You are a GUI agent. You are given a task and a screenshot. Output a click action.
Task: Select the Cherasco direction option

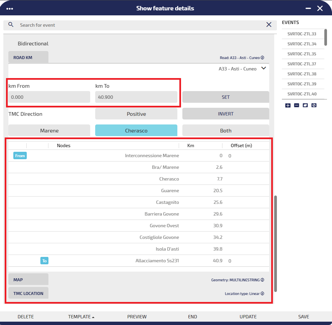(x=136, y=130)
